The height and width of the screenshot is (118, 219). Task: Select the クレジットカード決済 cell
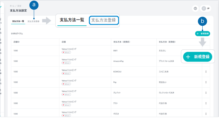[166, 93]
